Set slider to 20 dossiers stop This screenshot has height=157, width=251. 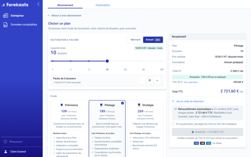(x=125, y=61)
